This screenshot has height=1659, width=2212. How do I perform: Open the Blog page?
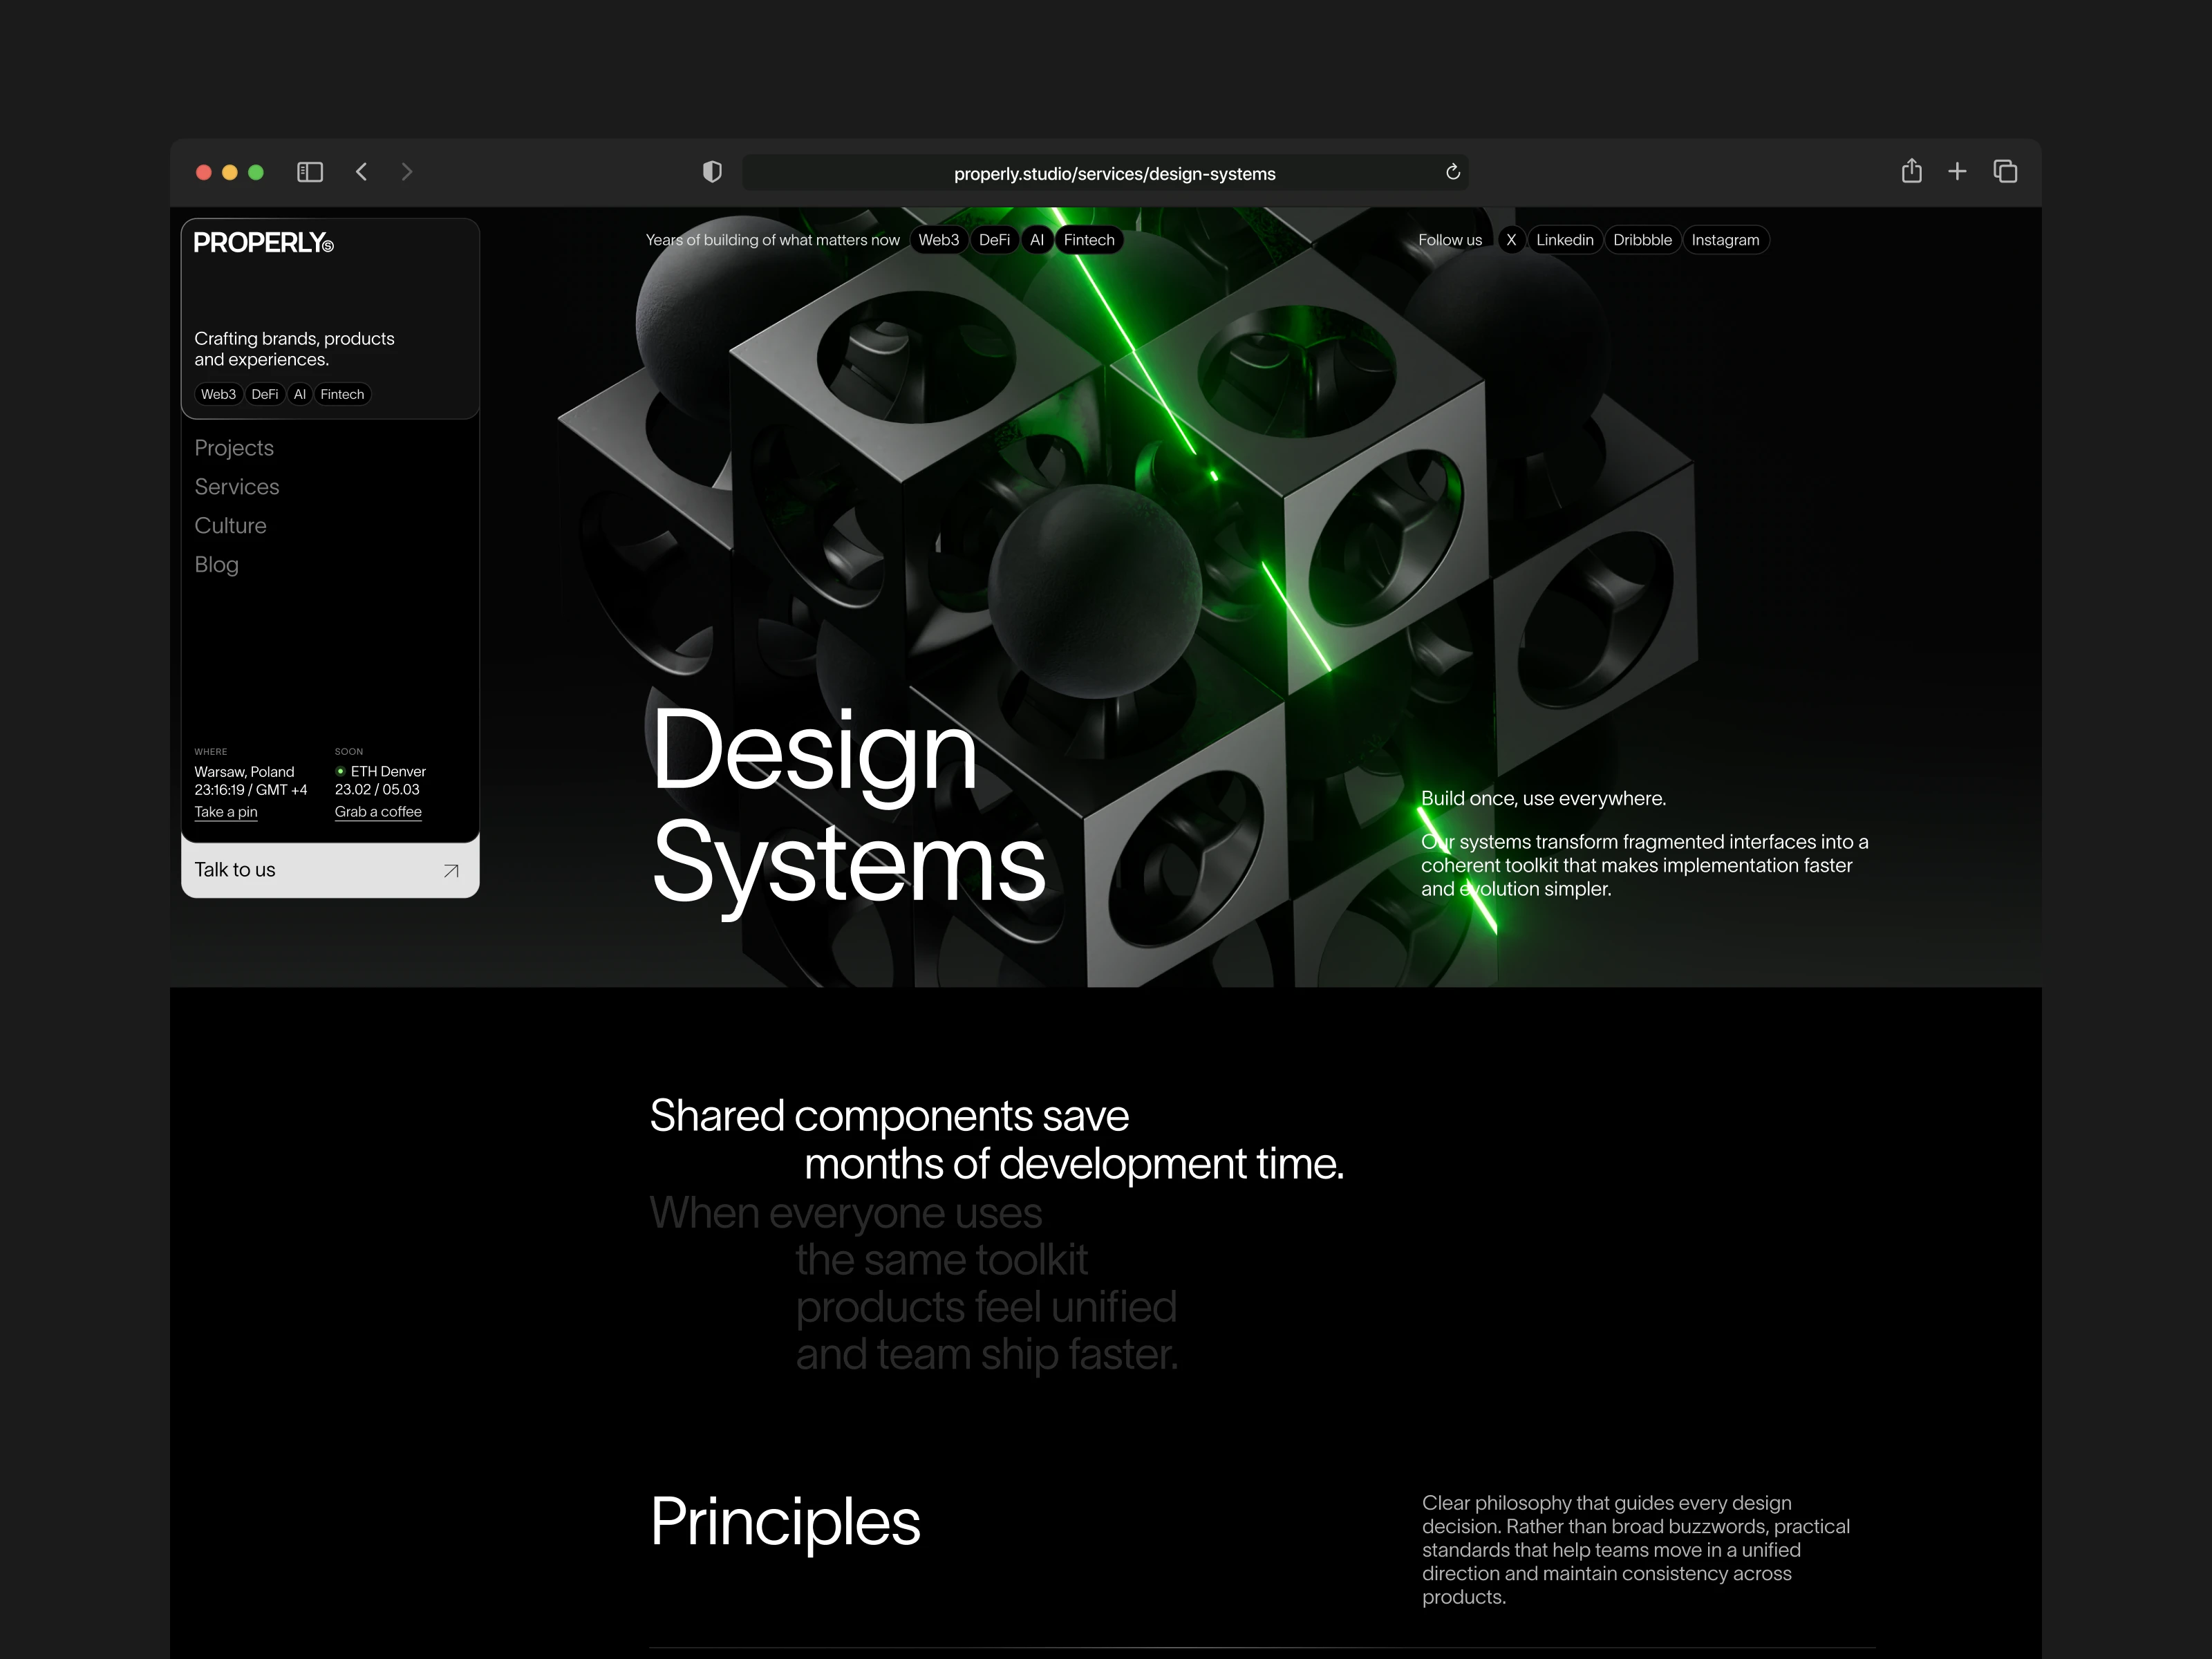pyautogui.click(x=216, y=565)
